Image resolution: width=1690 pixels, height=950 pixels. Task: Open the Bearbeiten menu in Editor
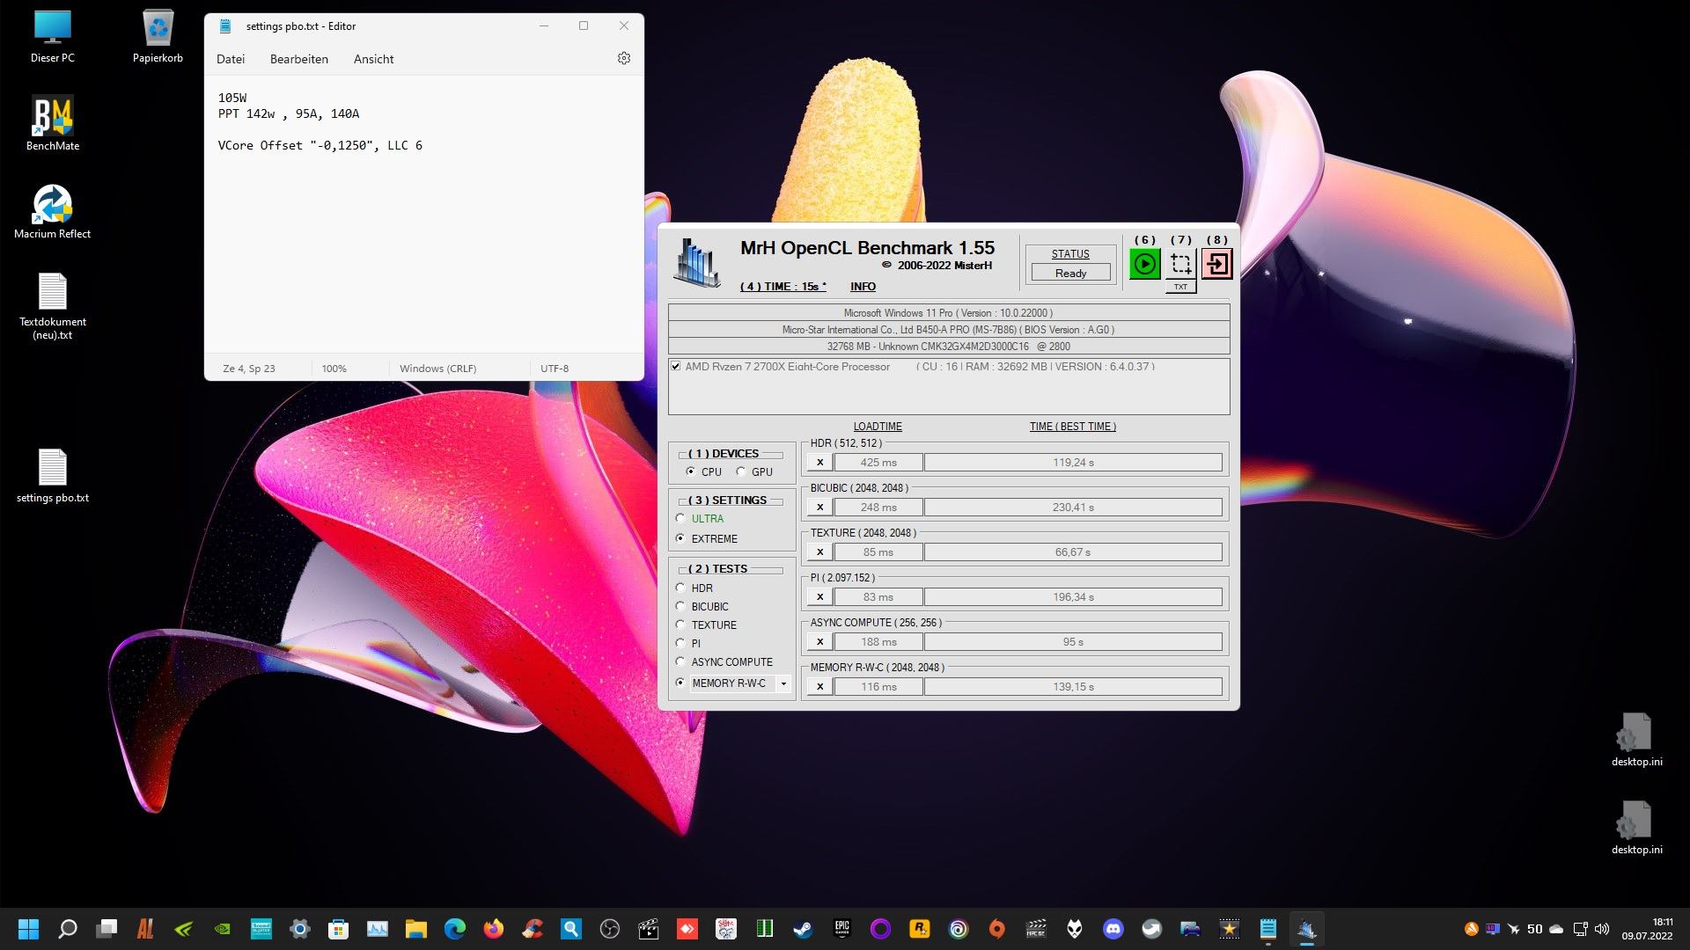tap(298, 59)
